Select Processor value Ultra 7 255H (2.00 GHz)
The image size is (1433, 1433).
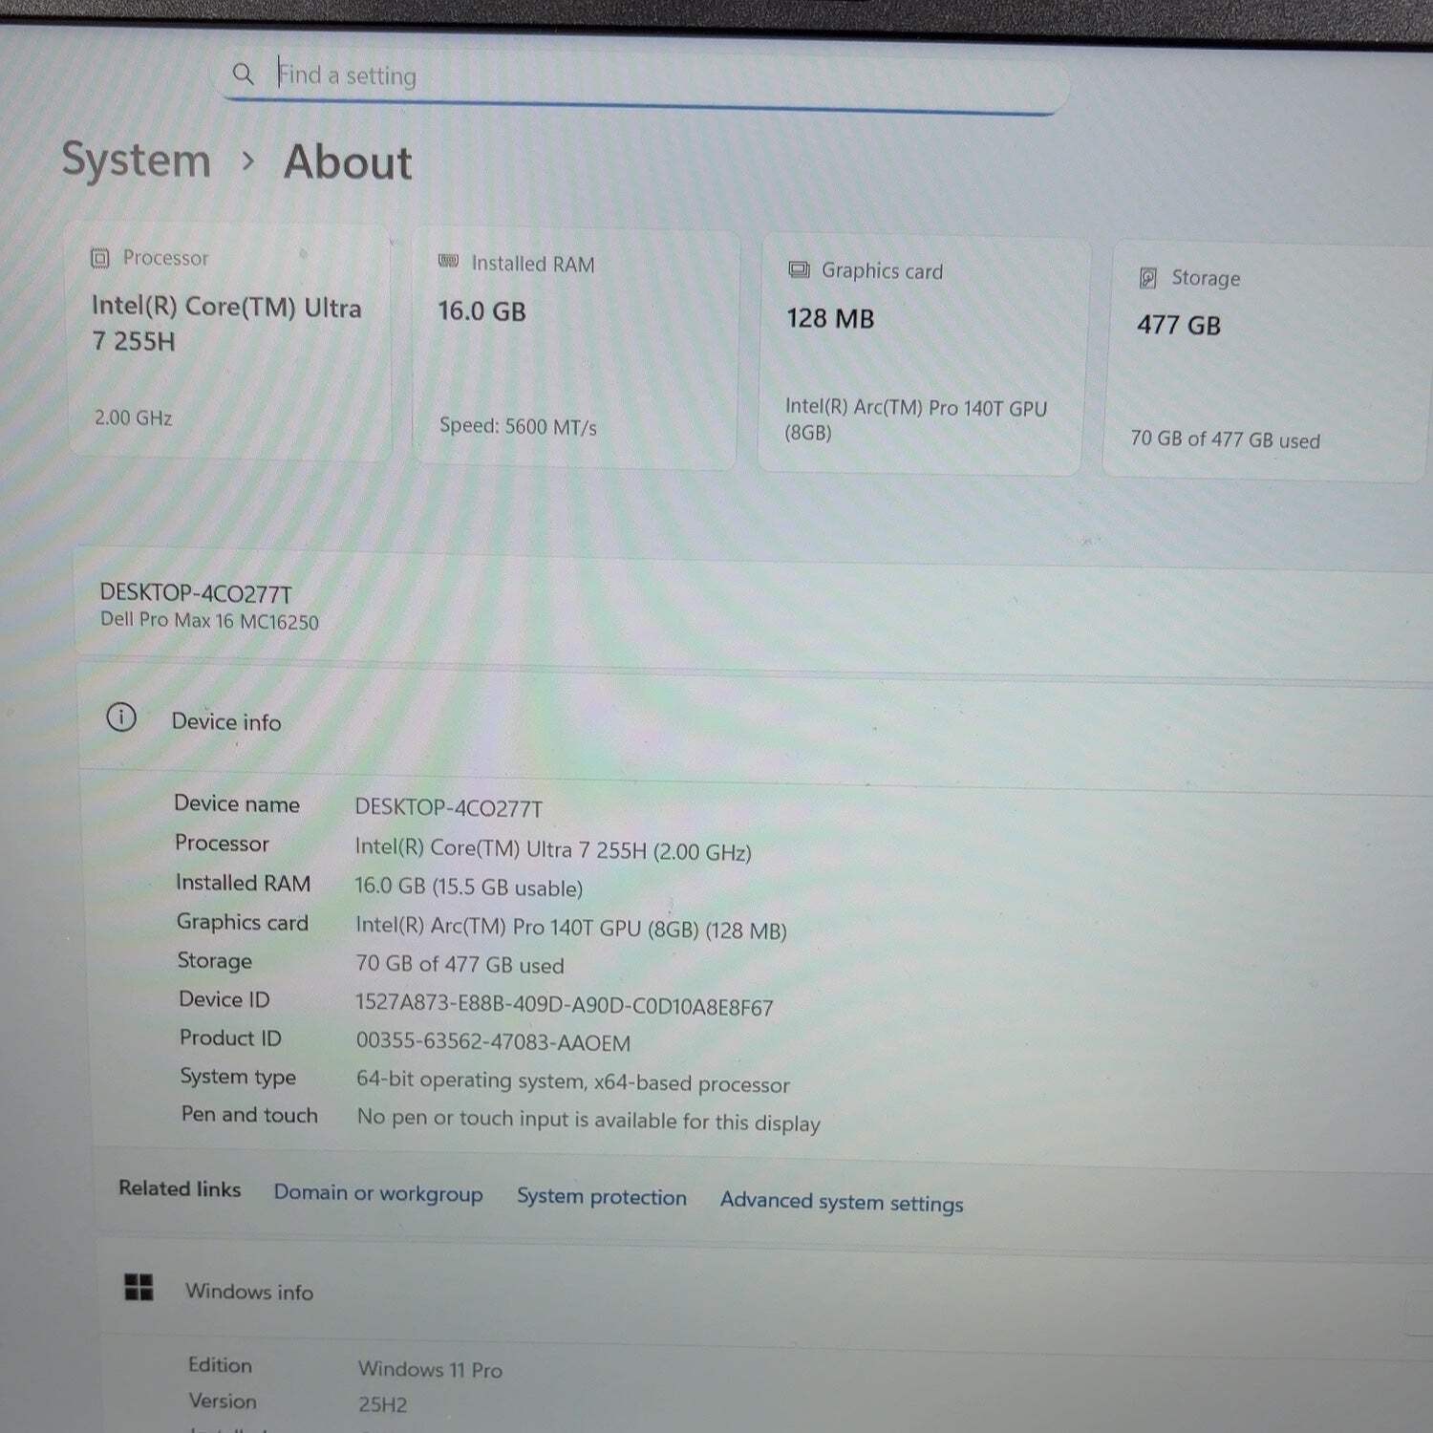tap(553, 849)
